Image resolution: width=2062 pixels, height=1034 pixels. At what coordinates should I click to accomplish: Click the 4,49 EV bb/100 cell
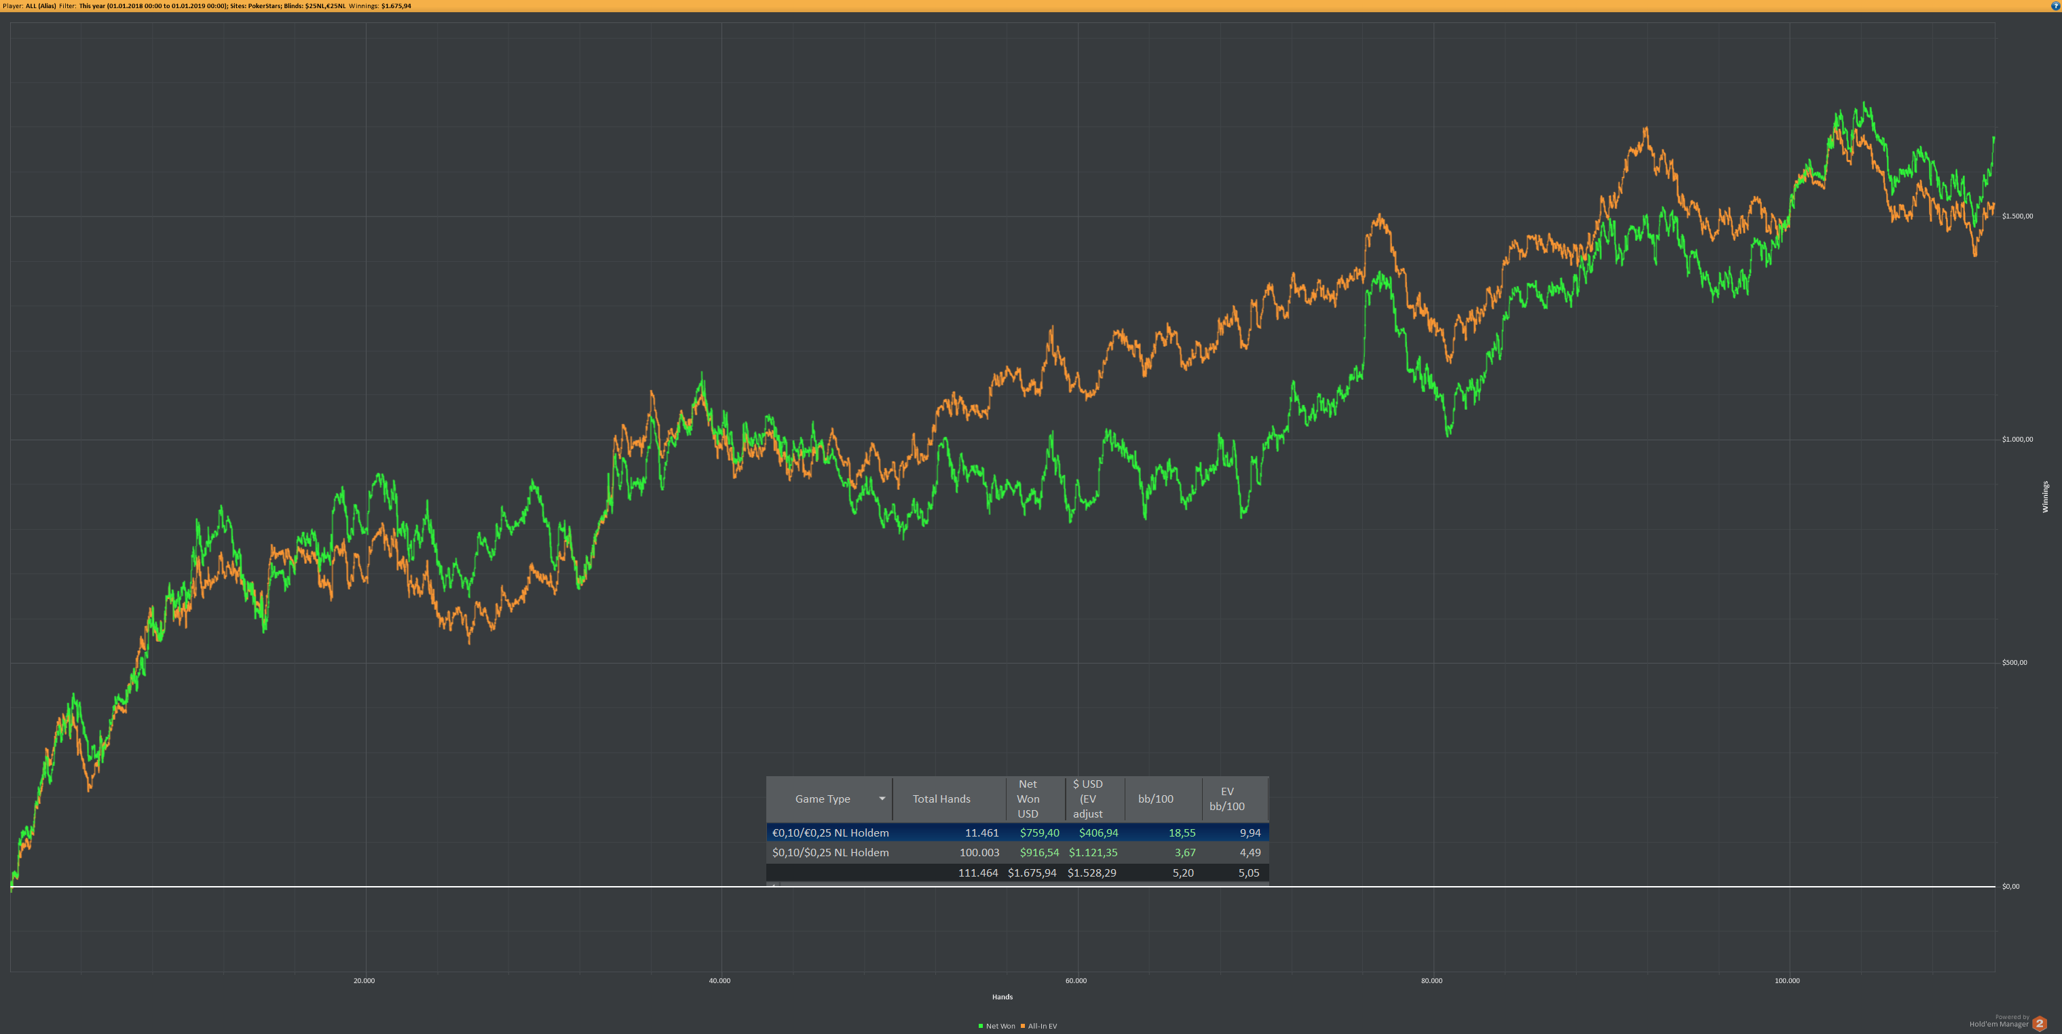pos(1250,853)
